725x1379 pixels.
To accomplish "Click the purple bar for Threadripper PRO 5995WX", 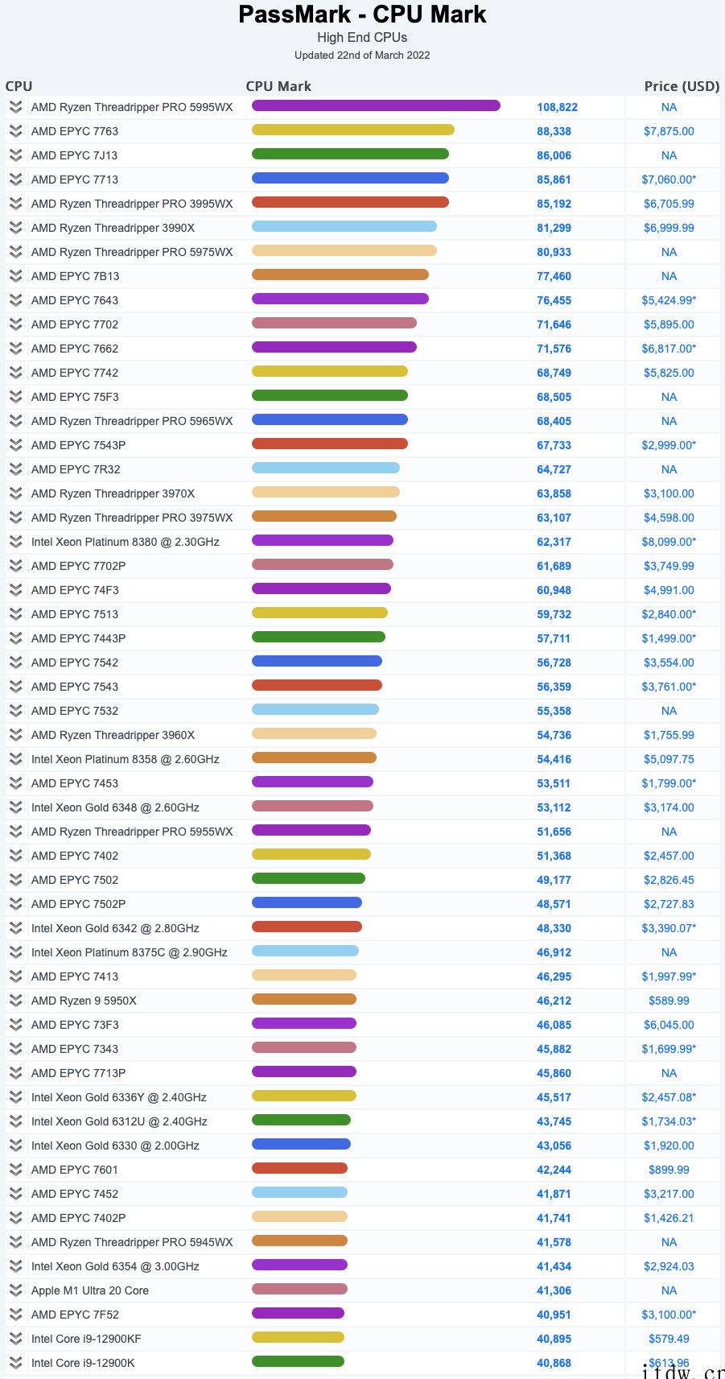I will pos(376,105).
